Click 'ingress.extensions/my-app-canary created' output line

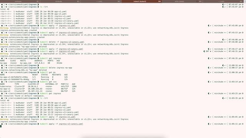click(22, 37)
